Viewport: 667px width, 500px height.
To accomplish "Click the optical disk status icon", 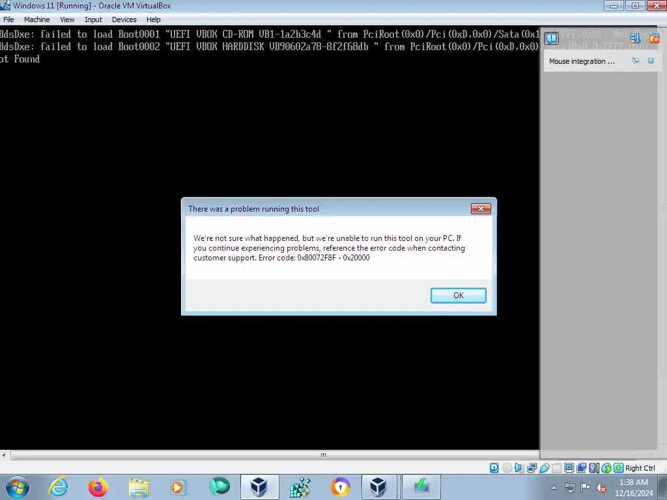I will [x=507, y=468].
